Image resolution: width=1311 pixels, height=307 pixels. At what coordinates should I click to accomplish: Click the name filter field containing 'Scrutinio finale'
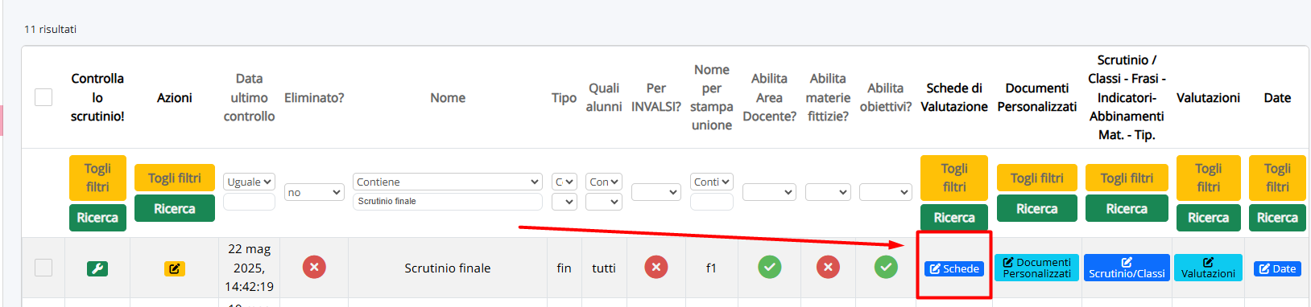(448, 201)
